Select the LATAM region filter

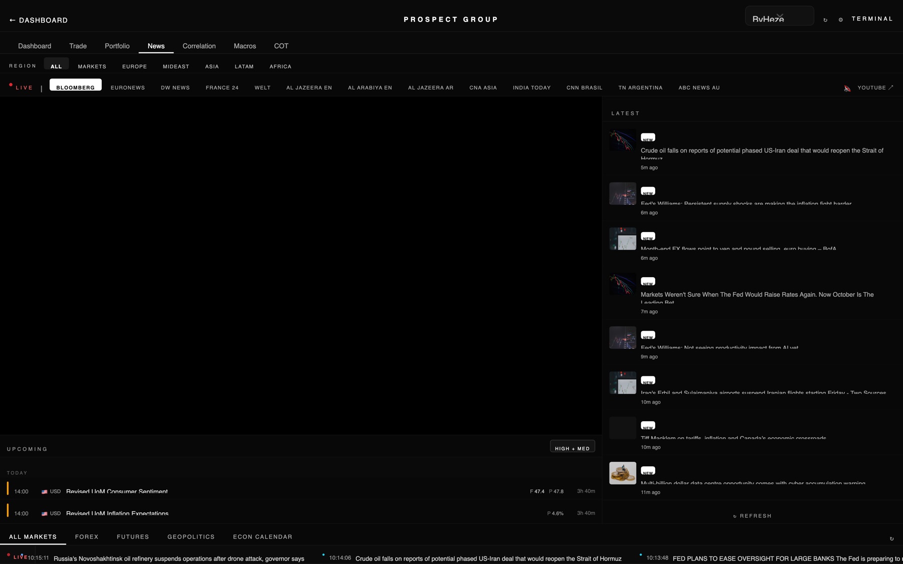(x=244, y=66)
